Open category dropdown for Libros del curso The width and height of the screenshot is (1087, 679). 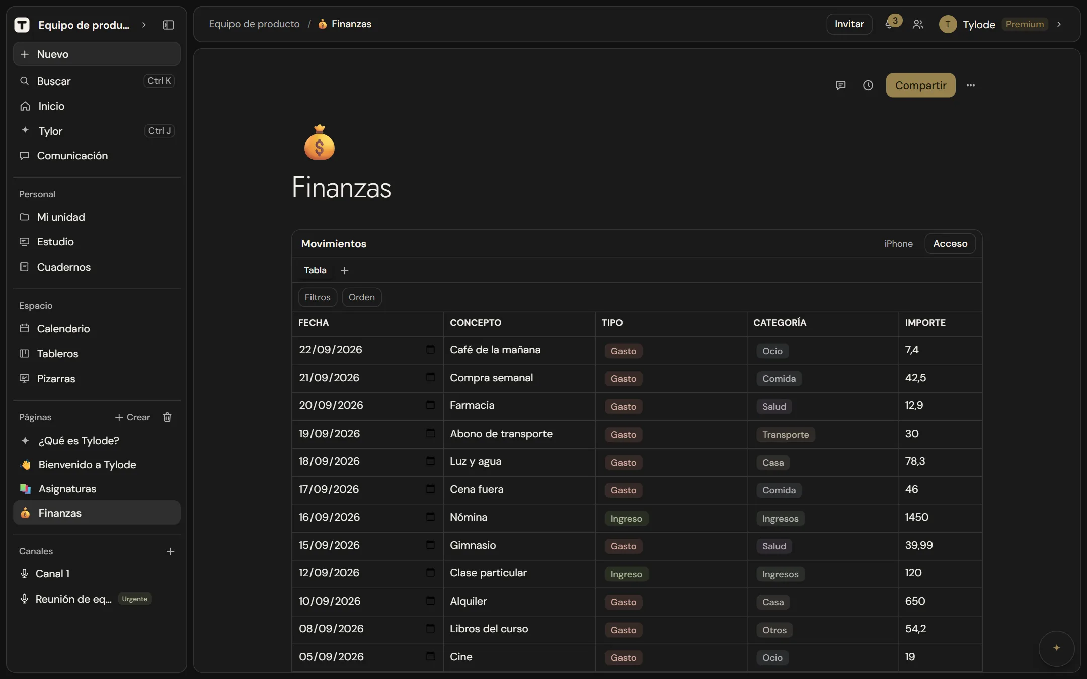coord(774,630)
